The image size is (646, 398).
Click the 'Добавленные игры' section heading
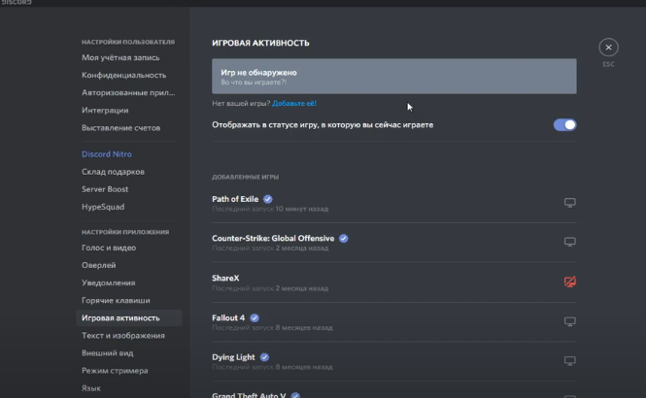click(245, 177)
